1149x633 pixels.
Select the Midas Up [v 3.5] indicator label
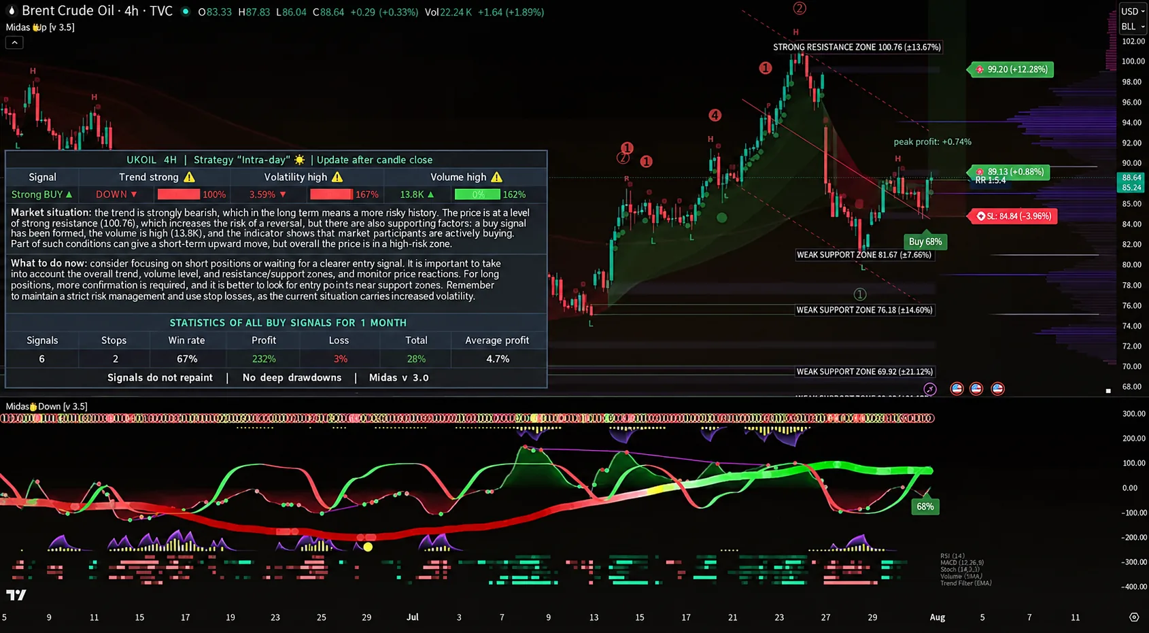(x=40, y=27)
